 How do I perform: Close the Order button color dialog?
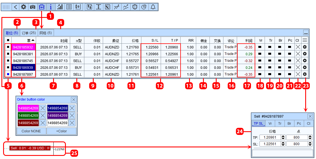74,99
